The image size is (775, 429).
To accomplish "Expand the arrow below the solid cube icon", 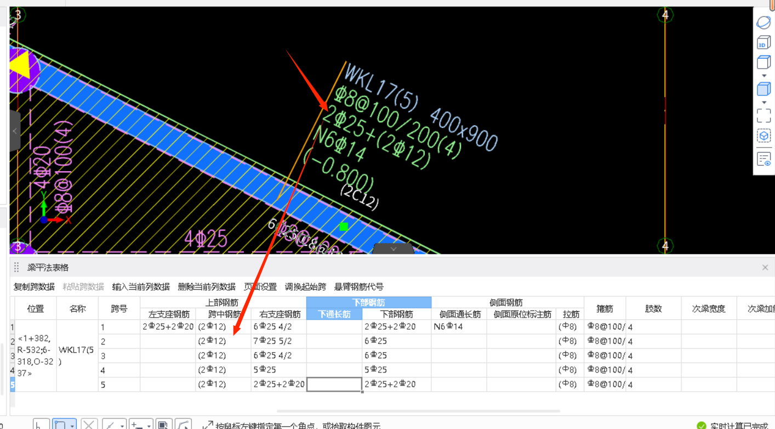I will point(763,103).
